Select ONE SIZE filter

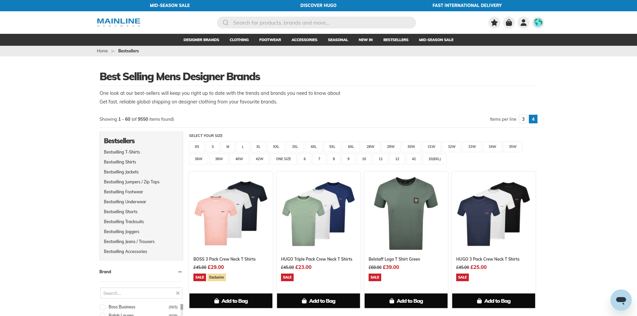[283, 159]
